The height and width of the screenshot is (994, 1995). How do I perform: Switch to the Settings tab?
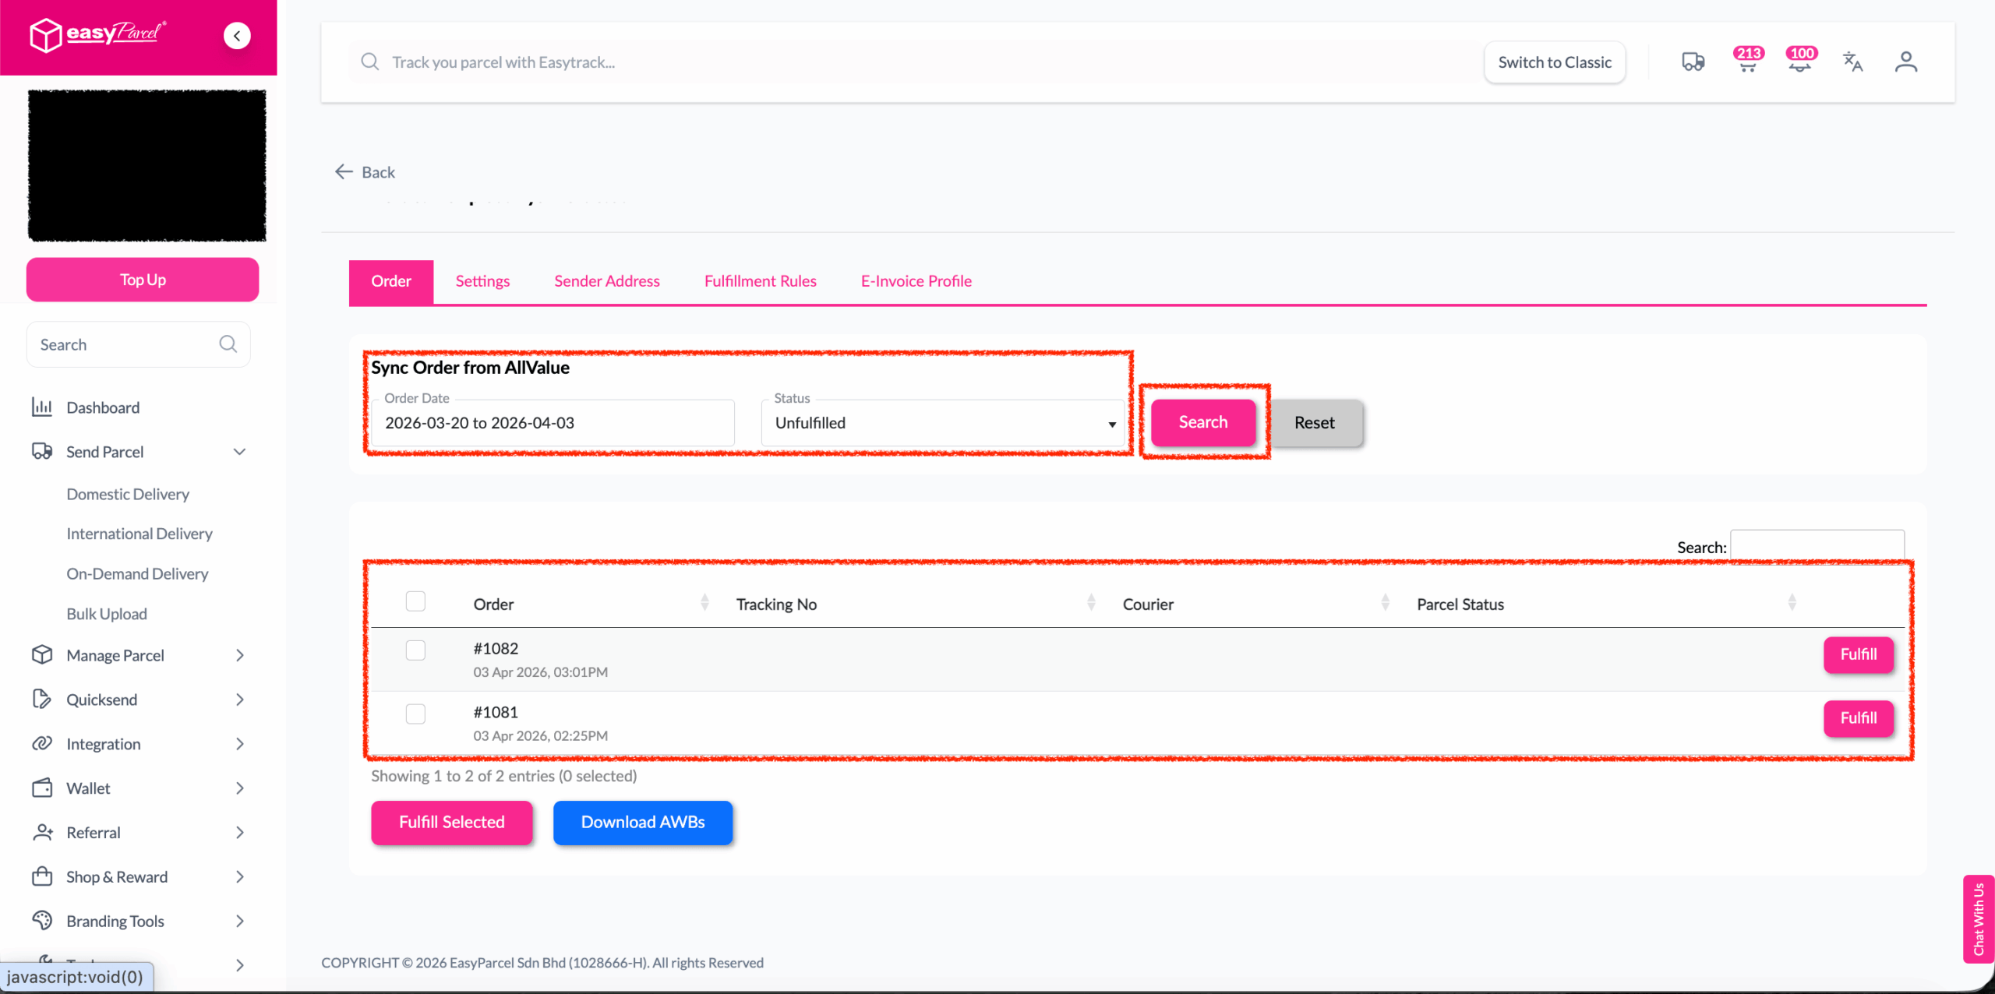pos(482,281)
